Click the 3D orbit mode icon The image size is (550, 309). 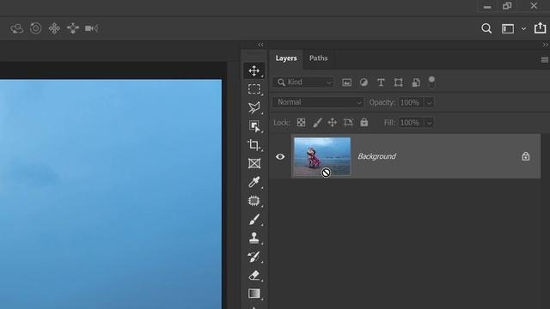16,28
